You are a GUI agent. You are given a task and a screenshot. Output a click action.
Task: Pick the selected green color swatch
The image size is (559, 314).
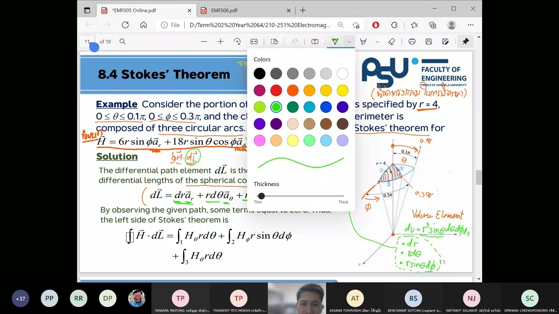pyautogui.click(x=276, y=107)
